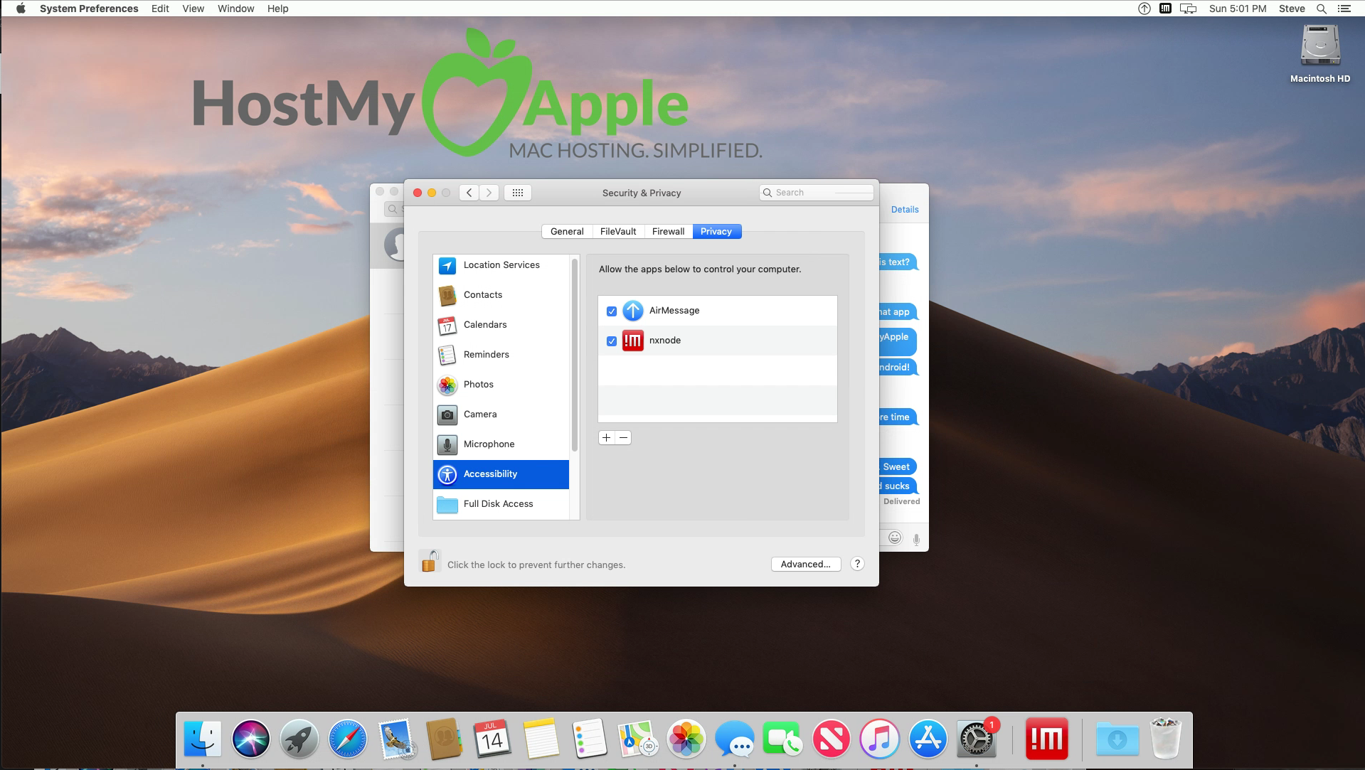This screenshot has height=770, width=1365.
Task: Open Finder from the Dock
Action: [203, 739]
